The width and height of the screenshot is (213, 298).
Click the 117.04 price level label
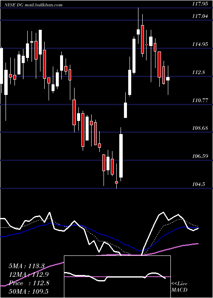[200, 16]
